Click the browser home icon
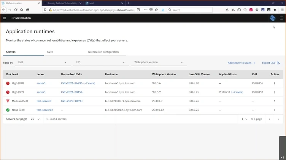 [22, 10]
